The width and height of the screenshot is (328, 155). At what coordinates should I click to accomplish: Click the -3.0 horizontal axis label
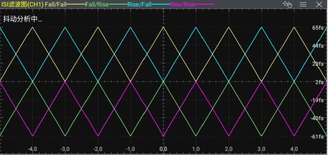coord(65,149)
